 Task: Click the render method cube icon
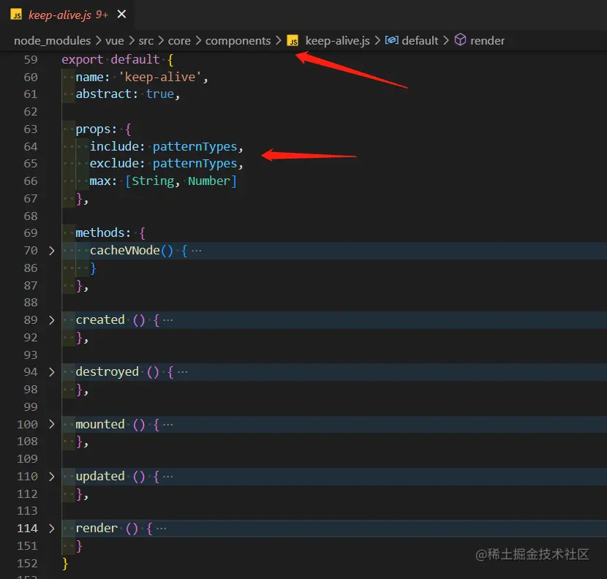click(460, 39)
